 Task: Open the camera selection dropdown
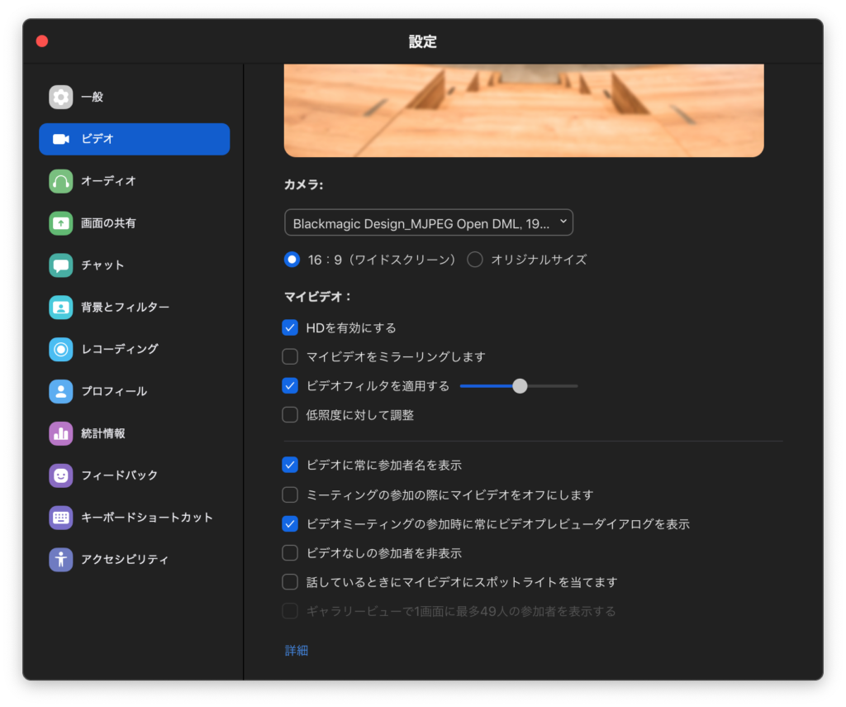[x=429, y=222]
